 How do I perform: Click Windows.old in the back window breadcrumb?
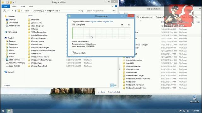point(147,17)
